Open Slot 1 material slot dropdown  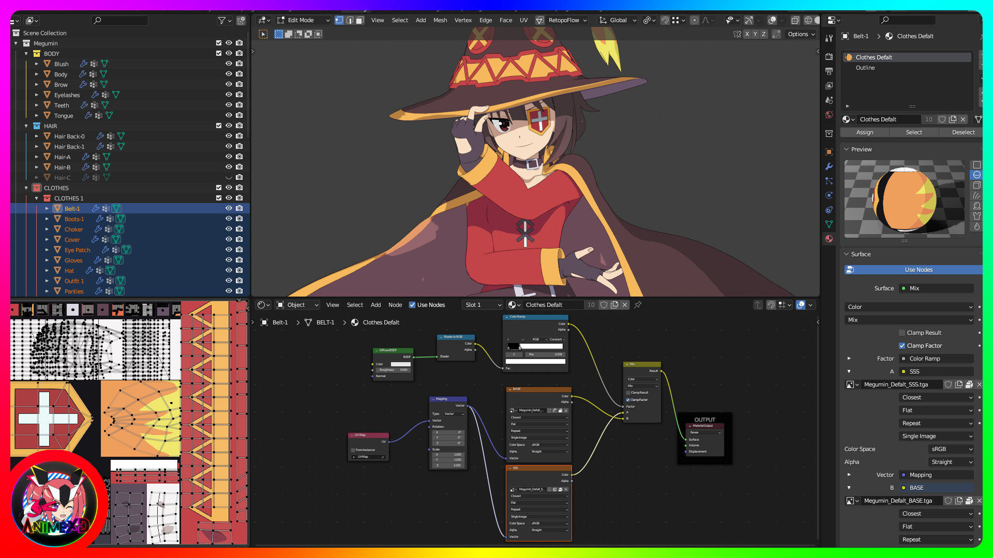[x=482, y=305]
